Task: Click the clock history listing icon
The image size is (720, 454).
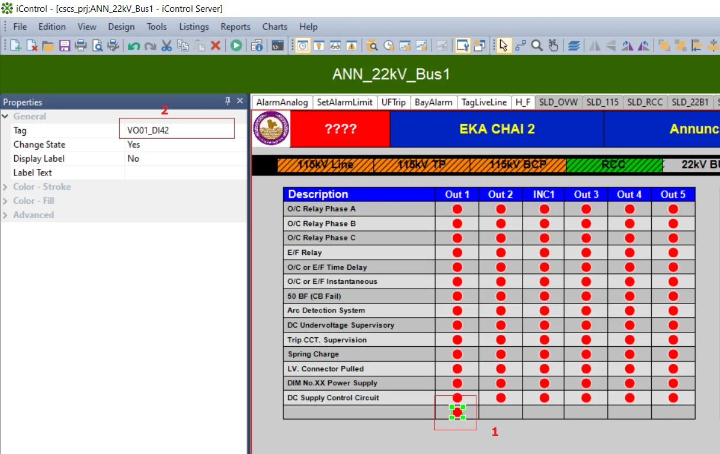Action: click(x=389, y=46)
